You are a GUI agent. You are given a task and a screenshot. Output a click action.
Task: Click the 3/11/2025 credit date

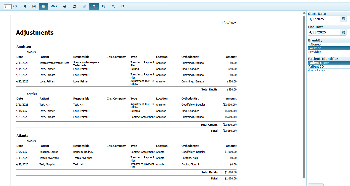(x=22, y=105)
